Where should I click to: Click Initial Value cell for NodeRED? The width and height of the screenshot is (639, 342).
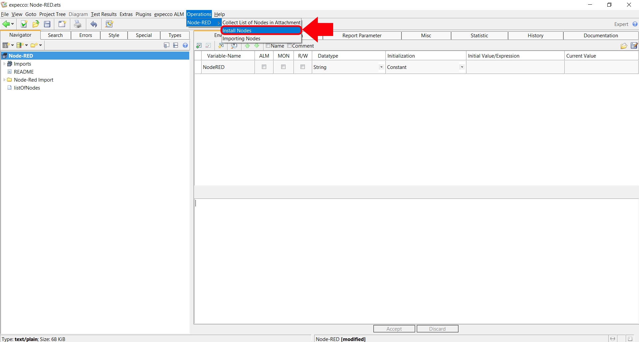pos(515,67)
